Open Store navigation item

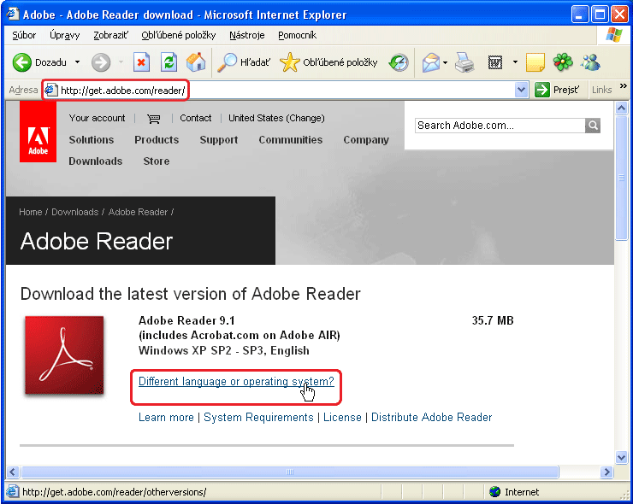tap(157, 161)
